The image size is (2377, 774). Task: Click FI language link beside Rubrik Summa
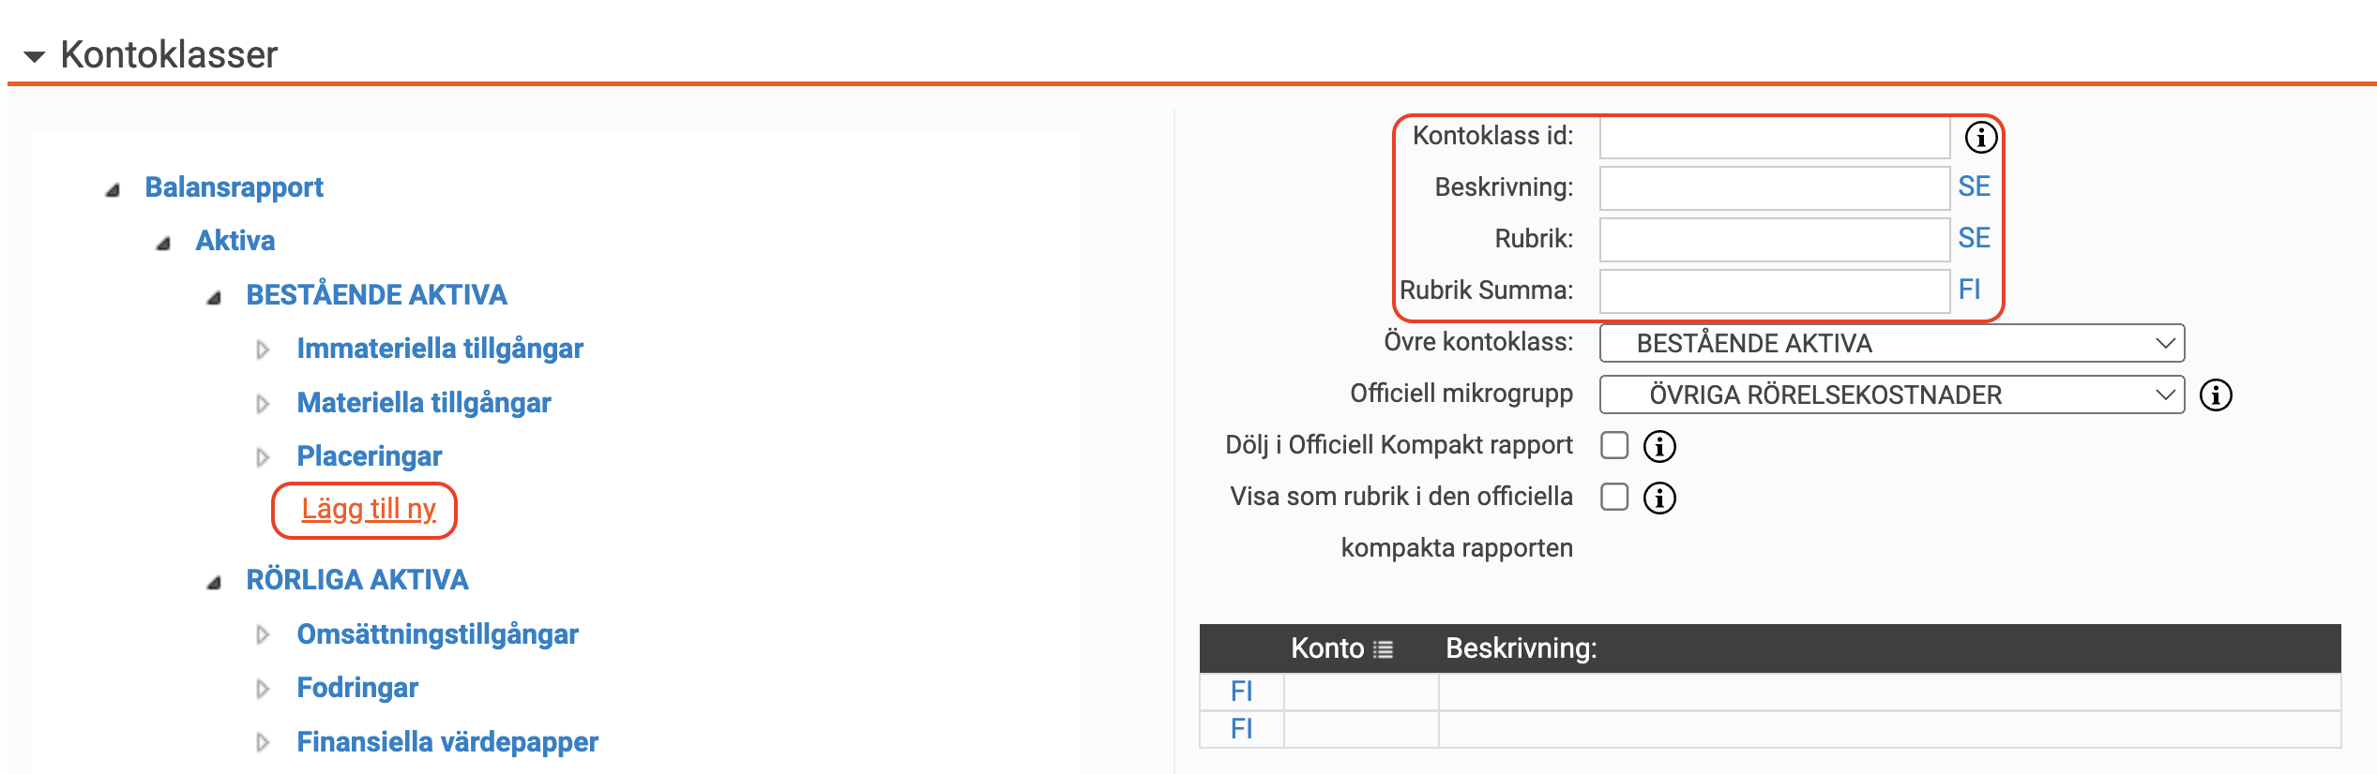tap(1969, 290)
